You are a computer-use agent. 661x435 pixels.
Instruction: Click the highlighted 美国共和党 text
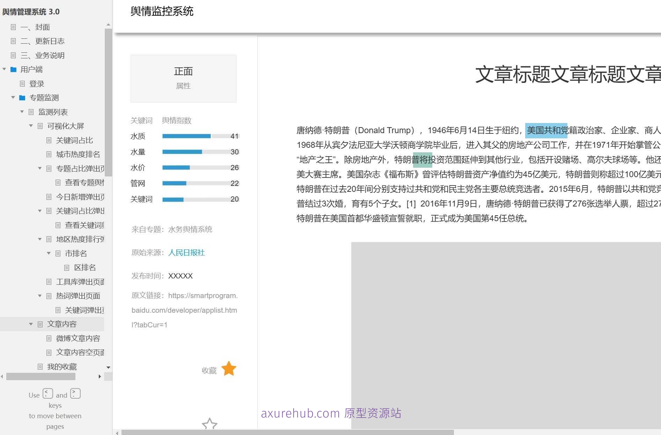546,131
